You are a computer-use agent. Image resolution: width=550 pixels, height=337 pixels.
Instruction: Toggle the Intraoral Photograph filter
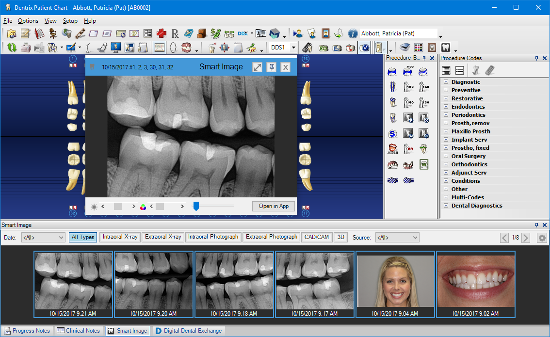click(213, 237)
